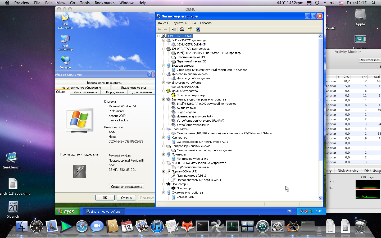Open the Действие menu

coord(180,23)
